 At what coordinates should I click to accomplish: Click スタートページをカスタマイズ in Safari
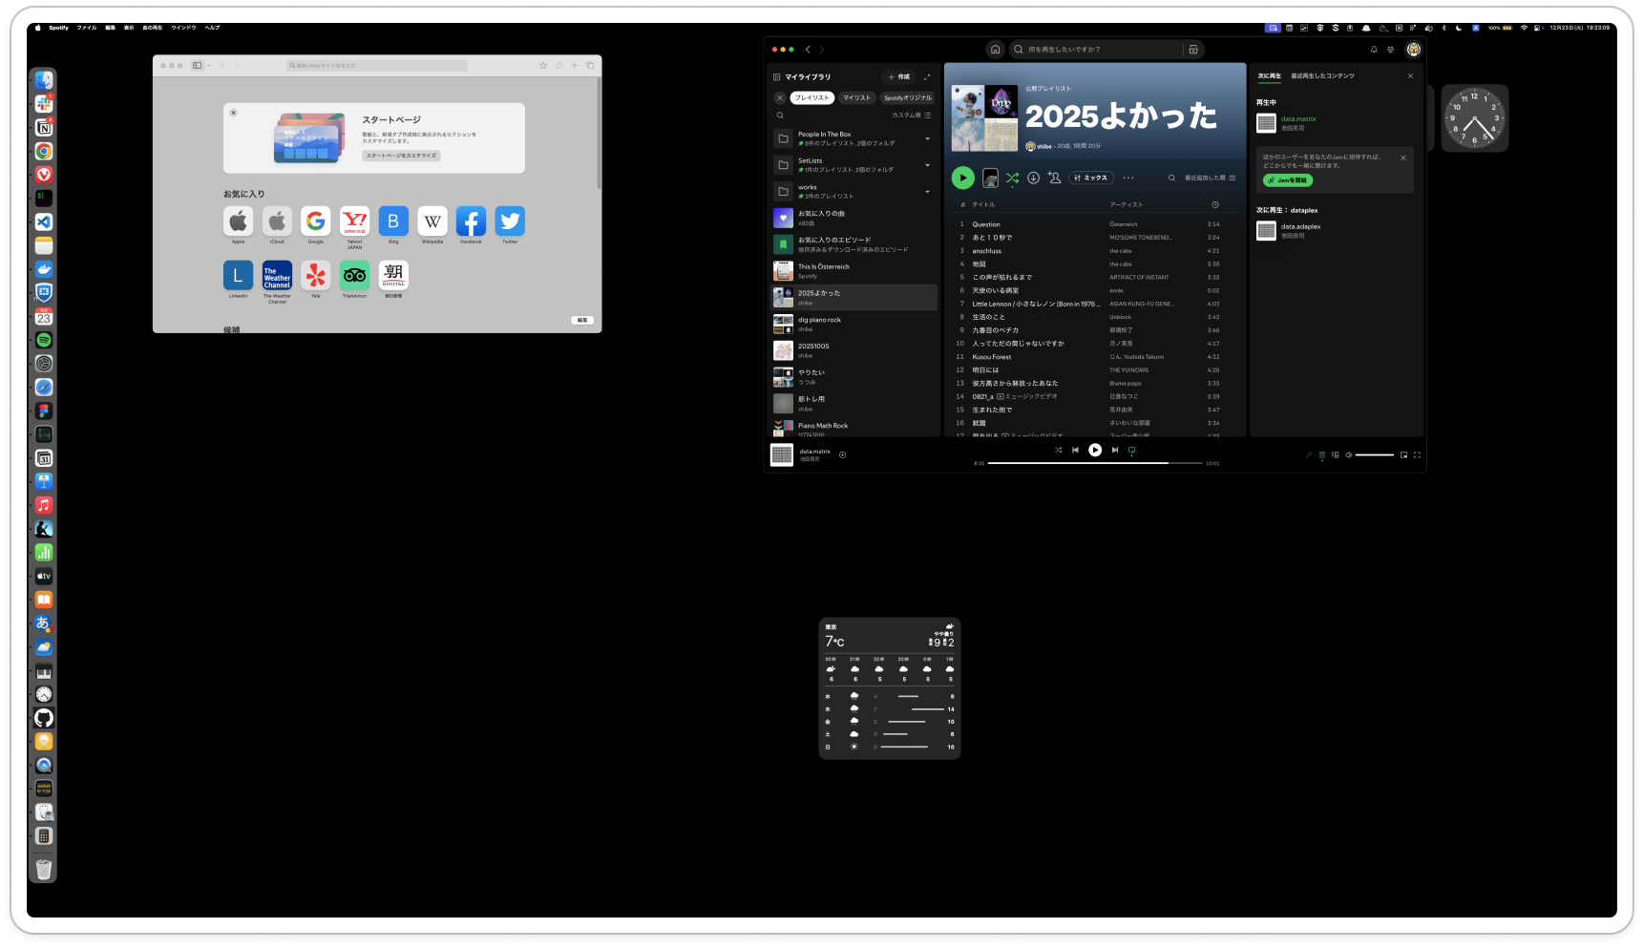pyautogui.click(x=401, y=156)
